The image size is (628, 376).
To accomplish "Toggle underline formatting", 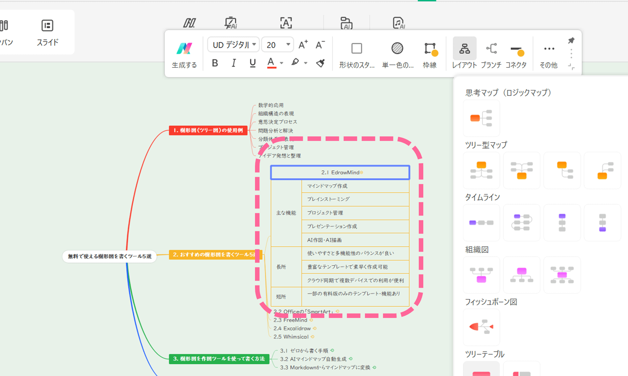I will pyautogui.click(x=252, y=63).
